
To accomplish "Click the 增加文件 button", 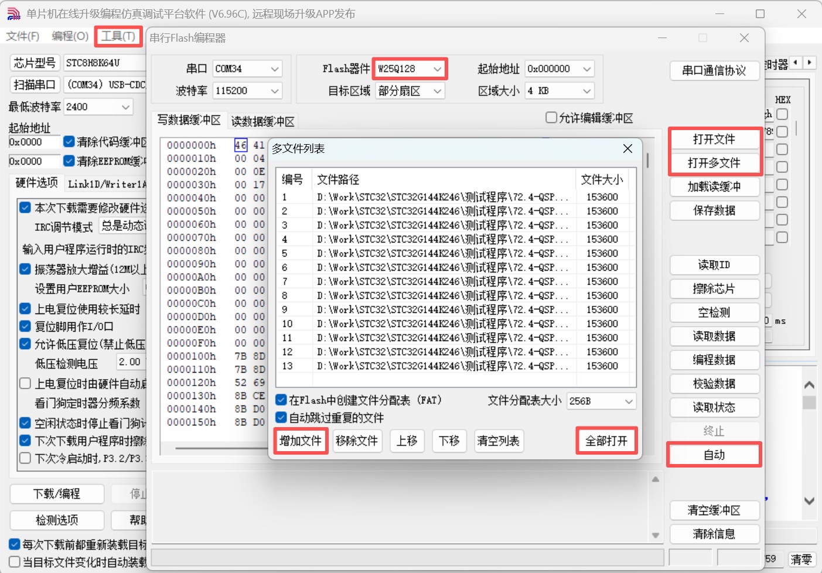I will (x=301, y=441).
